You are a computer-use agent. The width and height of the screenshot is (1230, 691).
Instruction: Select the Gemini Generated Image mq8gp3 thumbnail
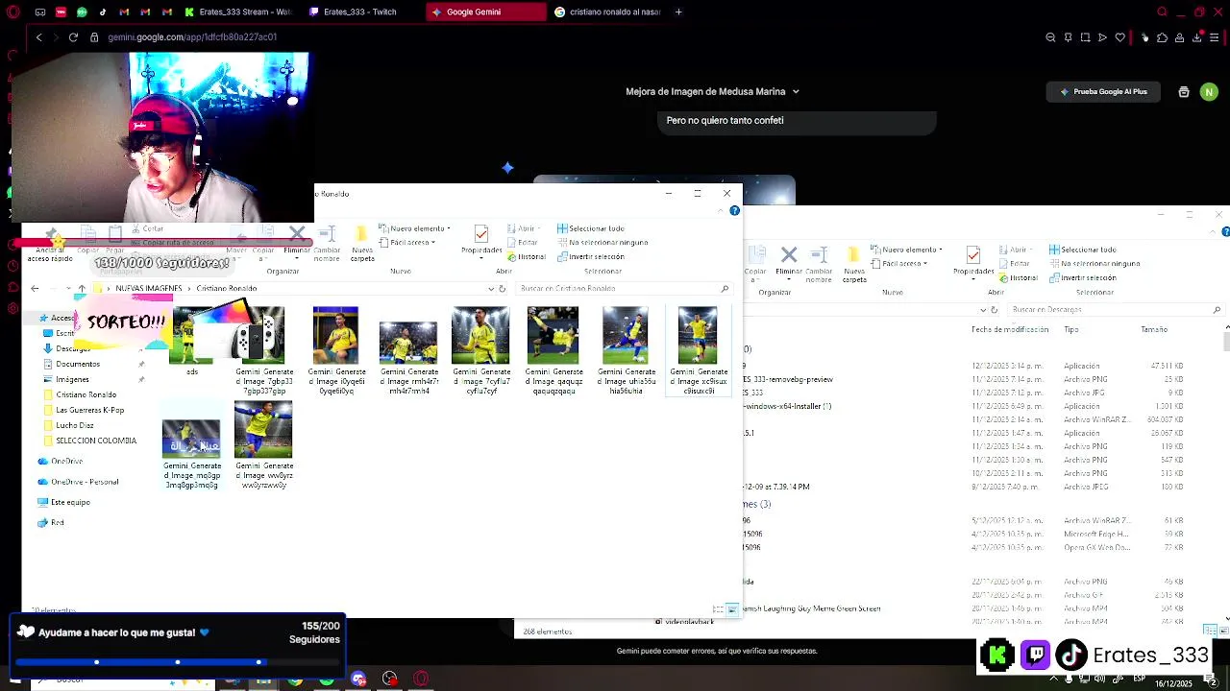pyautogui.click(x=191, y=446)
